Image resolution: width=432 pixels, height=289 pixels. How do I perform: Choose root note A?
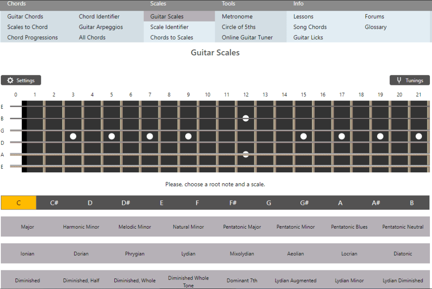pos(340,203)
